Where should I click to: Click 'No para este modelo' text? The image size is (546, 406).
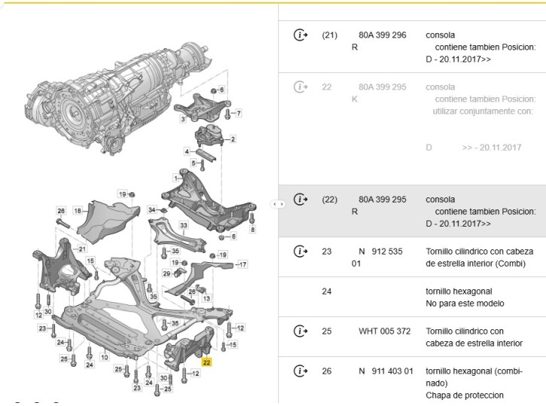465,303
